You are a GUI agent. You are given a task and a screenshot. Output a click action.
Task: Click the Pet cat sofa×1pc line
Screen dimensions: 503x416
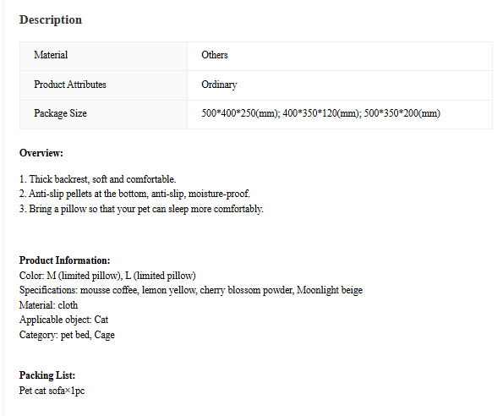(x=52, y=391)
